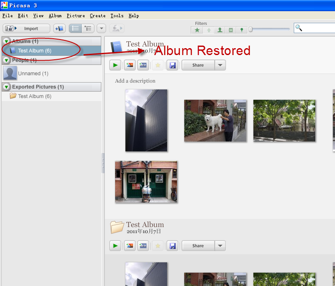Collapse the Exported Pictures section
Screen dimensions: 335x286
(6, 87)
